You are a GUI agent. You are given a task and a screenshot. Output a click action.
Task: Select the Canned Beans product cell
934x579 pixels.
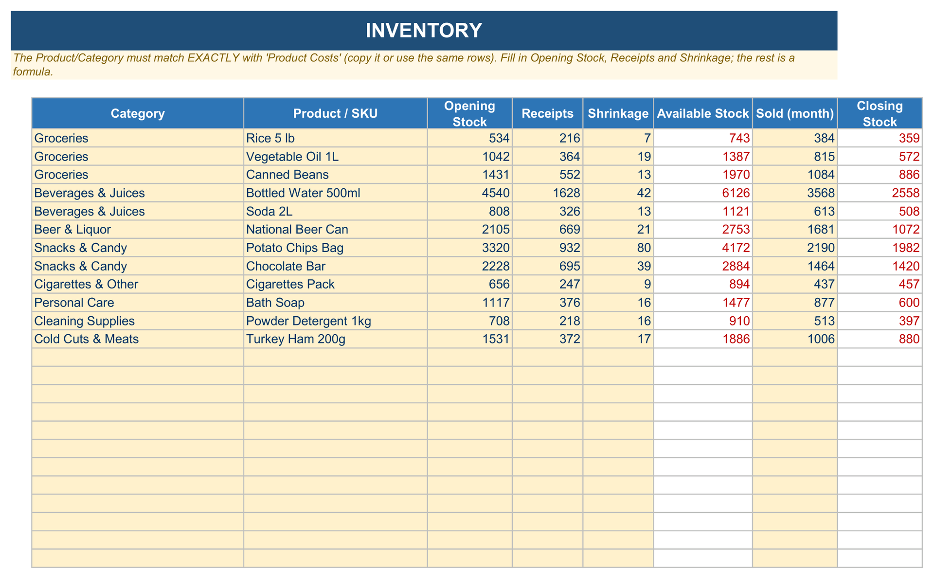tap(335, 175)
